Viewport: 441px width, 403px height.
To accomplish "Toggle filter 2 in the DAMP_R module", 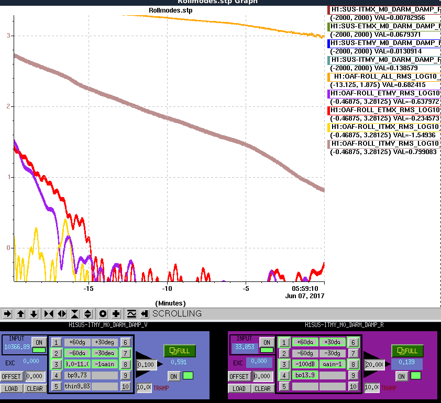I will coord(284,353).
